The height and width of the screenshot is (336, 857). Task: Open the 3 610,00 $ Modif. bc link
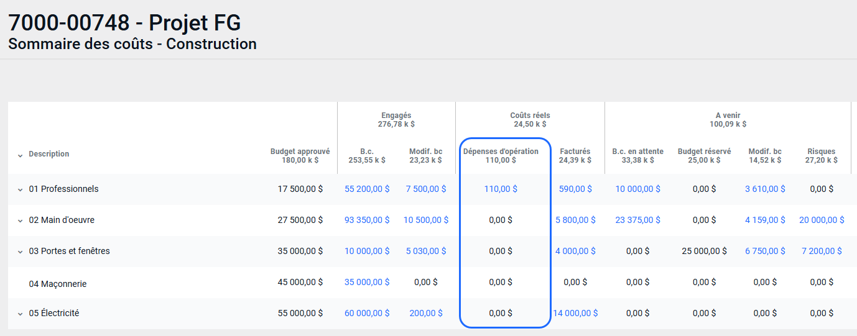(x=765, y=189)
